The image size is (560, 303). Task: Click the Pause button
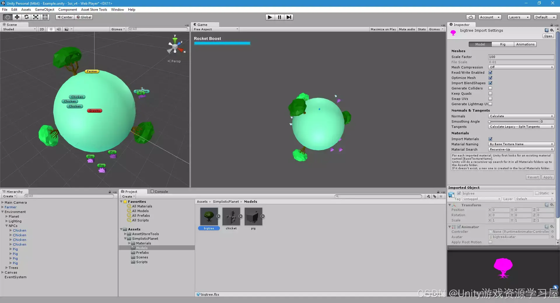(279, 17)
